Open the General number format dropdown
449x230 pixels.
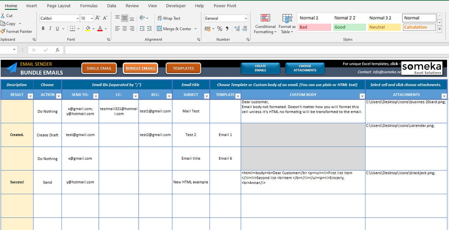pos(245,18)
